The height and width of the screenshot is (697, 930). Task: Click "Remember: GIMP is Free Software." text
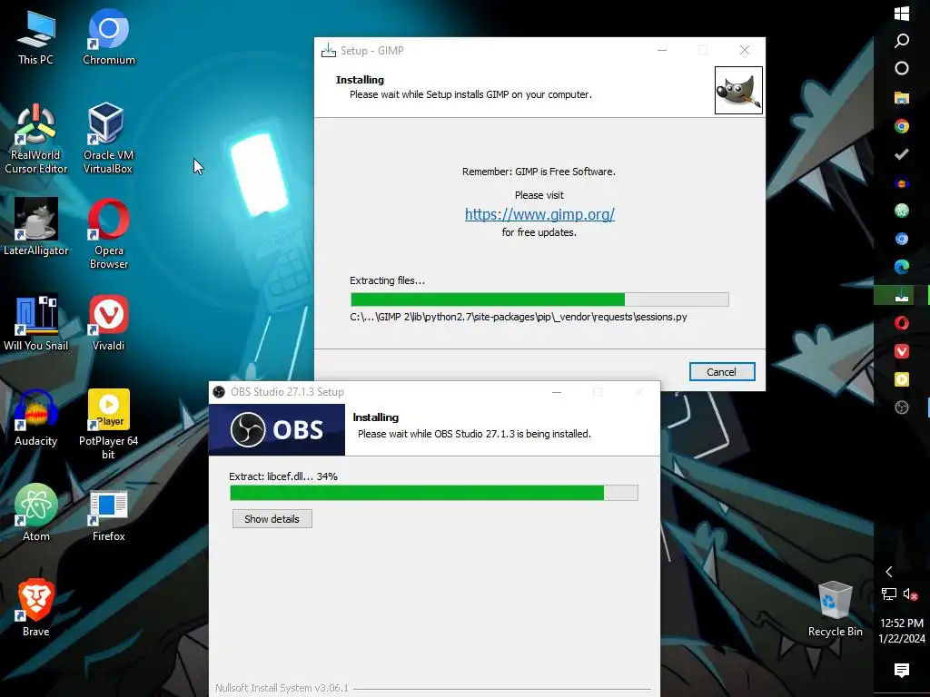click(539, 172)
